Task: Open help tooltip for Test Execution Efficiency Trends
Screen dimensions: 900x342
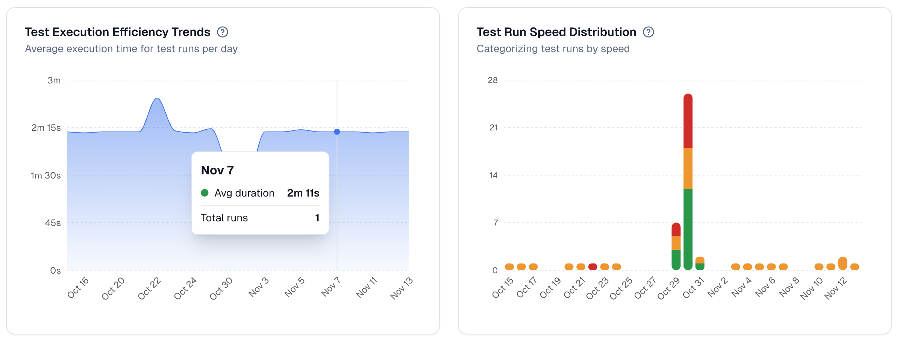Action: [223, 32]
